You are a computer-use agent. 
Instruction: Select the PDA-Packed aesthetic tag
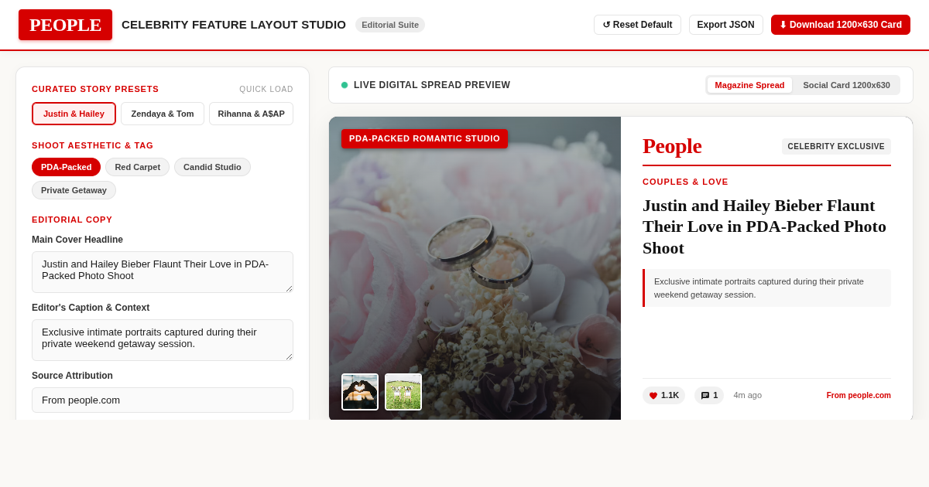pos(66,167)
